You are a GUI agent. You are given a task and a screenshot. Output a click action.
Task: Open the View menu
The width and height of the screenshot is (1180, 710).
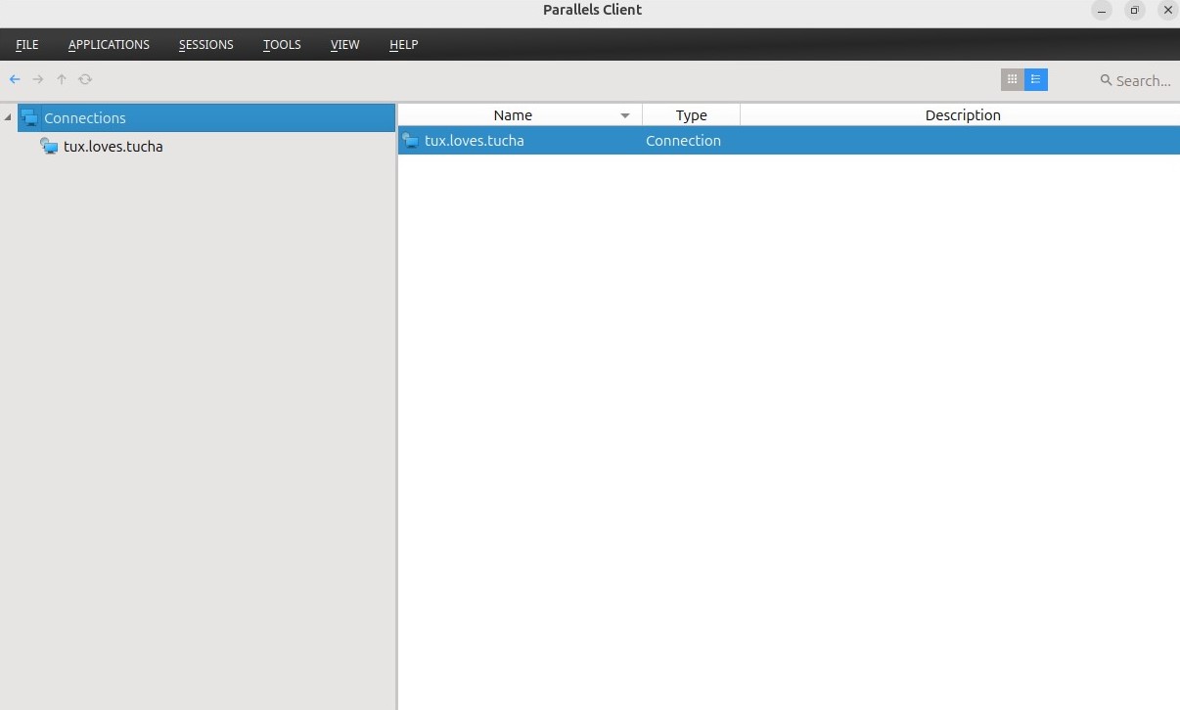click(345, 44)
